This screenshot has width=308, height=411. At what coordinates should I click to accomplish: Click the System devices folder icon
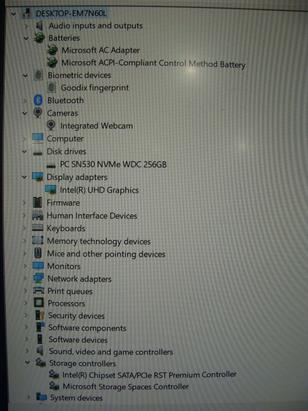[x=41, y=397]
